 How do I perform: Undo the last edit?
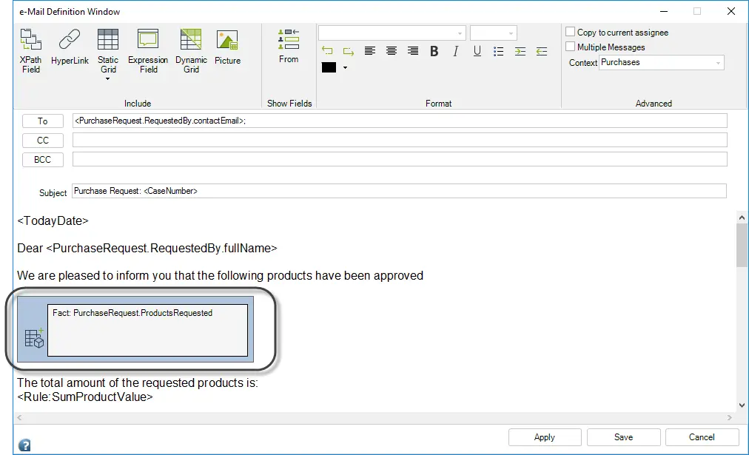point(327,50)
